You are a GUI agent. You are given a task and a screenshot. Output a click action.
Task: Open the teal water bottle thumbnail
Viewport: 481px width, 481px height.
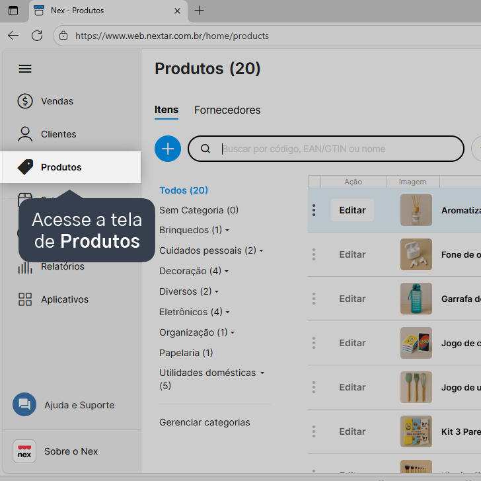[416, 299]
